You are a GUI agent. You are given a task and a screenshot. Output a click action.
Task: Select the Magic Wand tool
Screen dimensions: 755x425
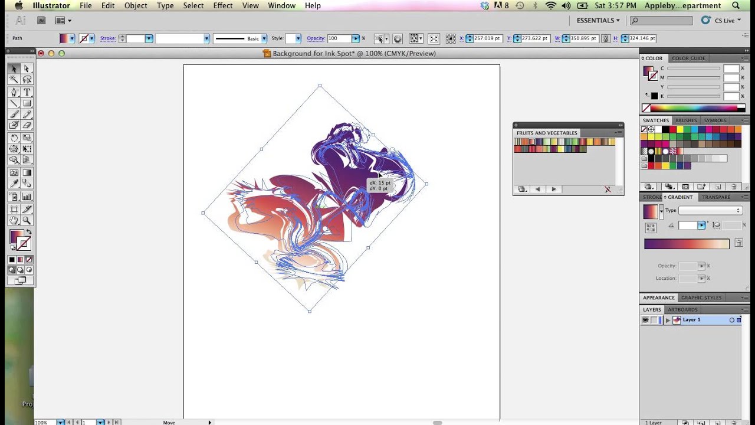(x=14, y=80)
